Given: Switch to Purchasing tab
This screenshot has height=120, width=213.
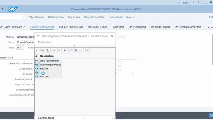Looking at the screenshot, I should pos(138,27).
